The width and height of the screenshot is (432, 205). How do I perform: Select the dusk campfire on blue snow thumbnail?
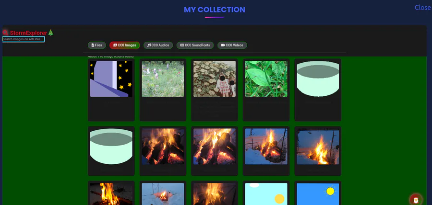318,147
